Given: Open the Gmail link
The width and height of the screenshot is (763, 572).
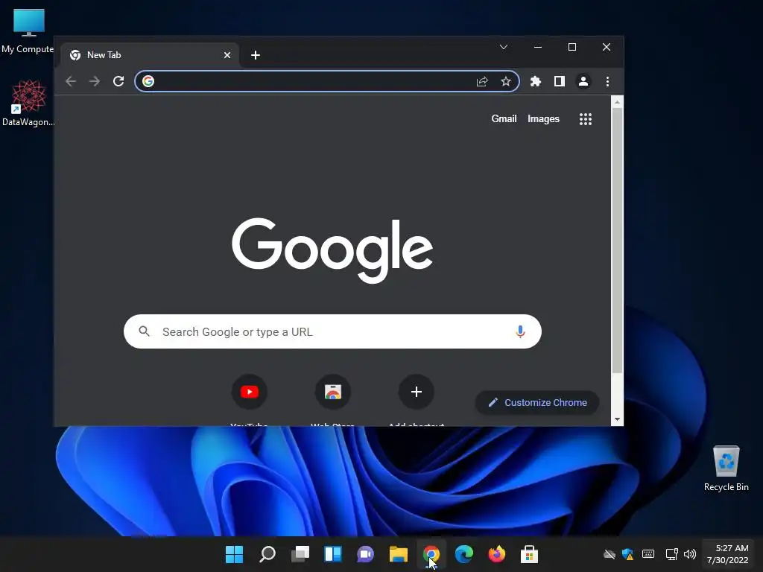Looking at the screenshot, I should 504,119.
